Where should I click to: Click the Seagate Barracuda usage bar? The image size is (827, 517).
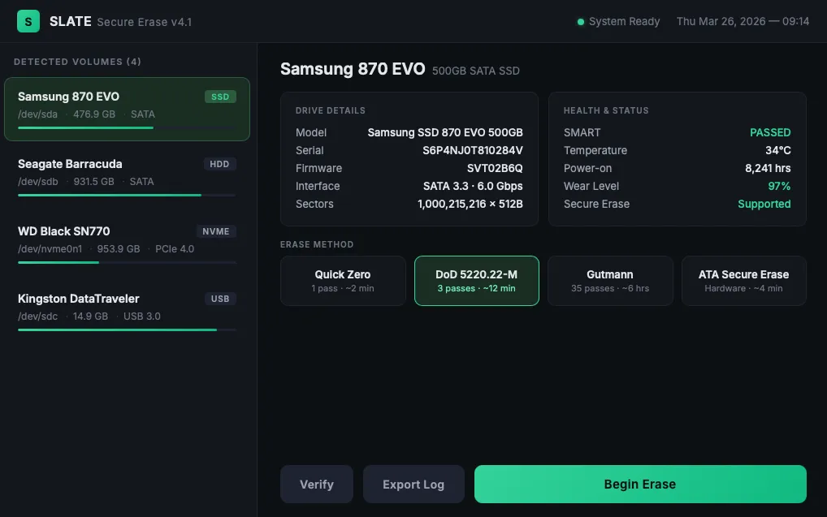(x=126, y=195)
